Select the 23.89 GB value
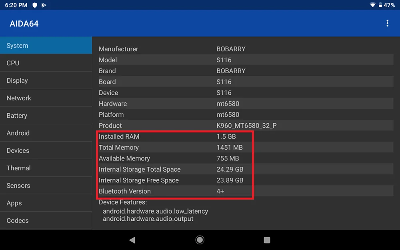This screenshot has width=400, height=250. coord(230,181)
